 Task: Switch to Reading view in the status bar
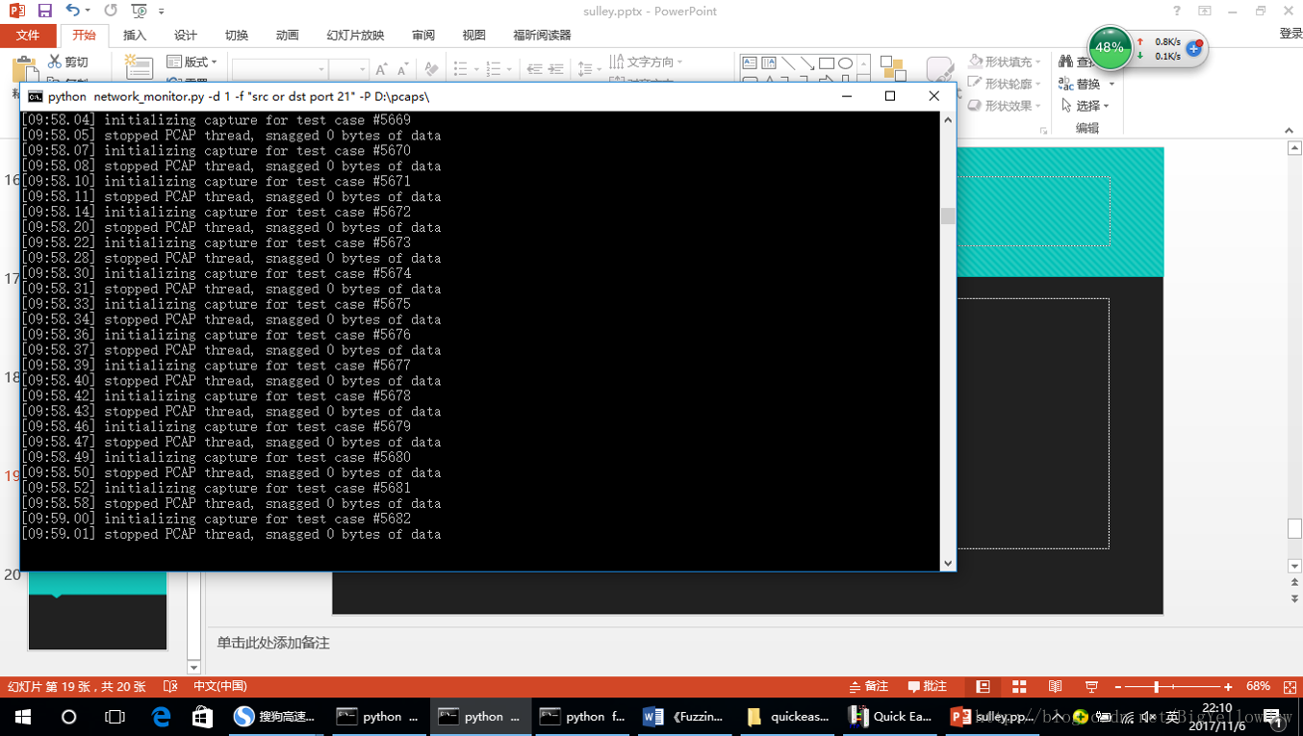pyautogui.click(x=1056, y=686)
